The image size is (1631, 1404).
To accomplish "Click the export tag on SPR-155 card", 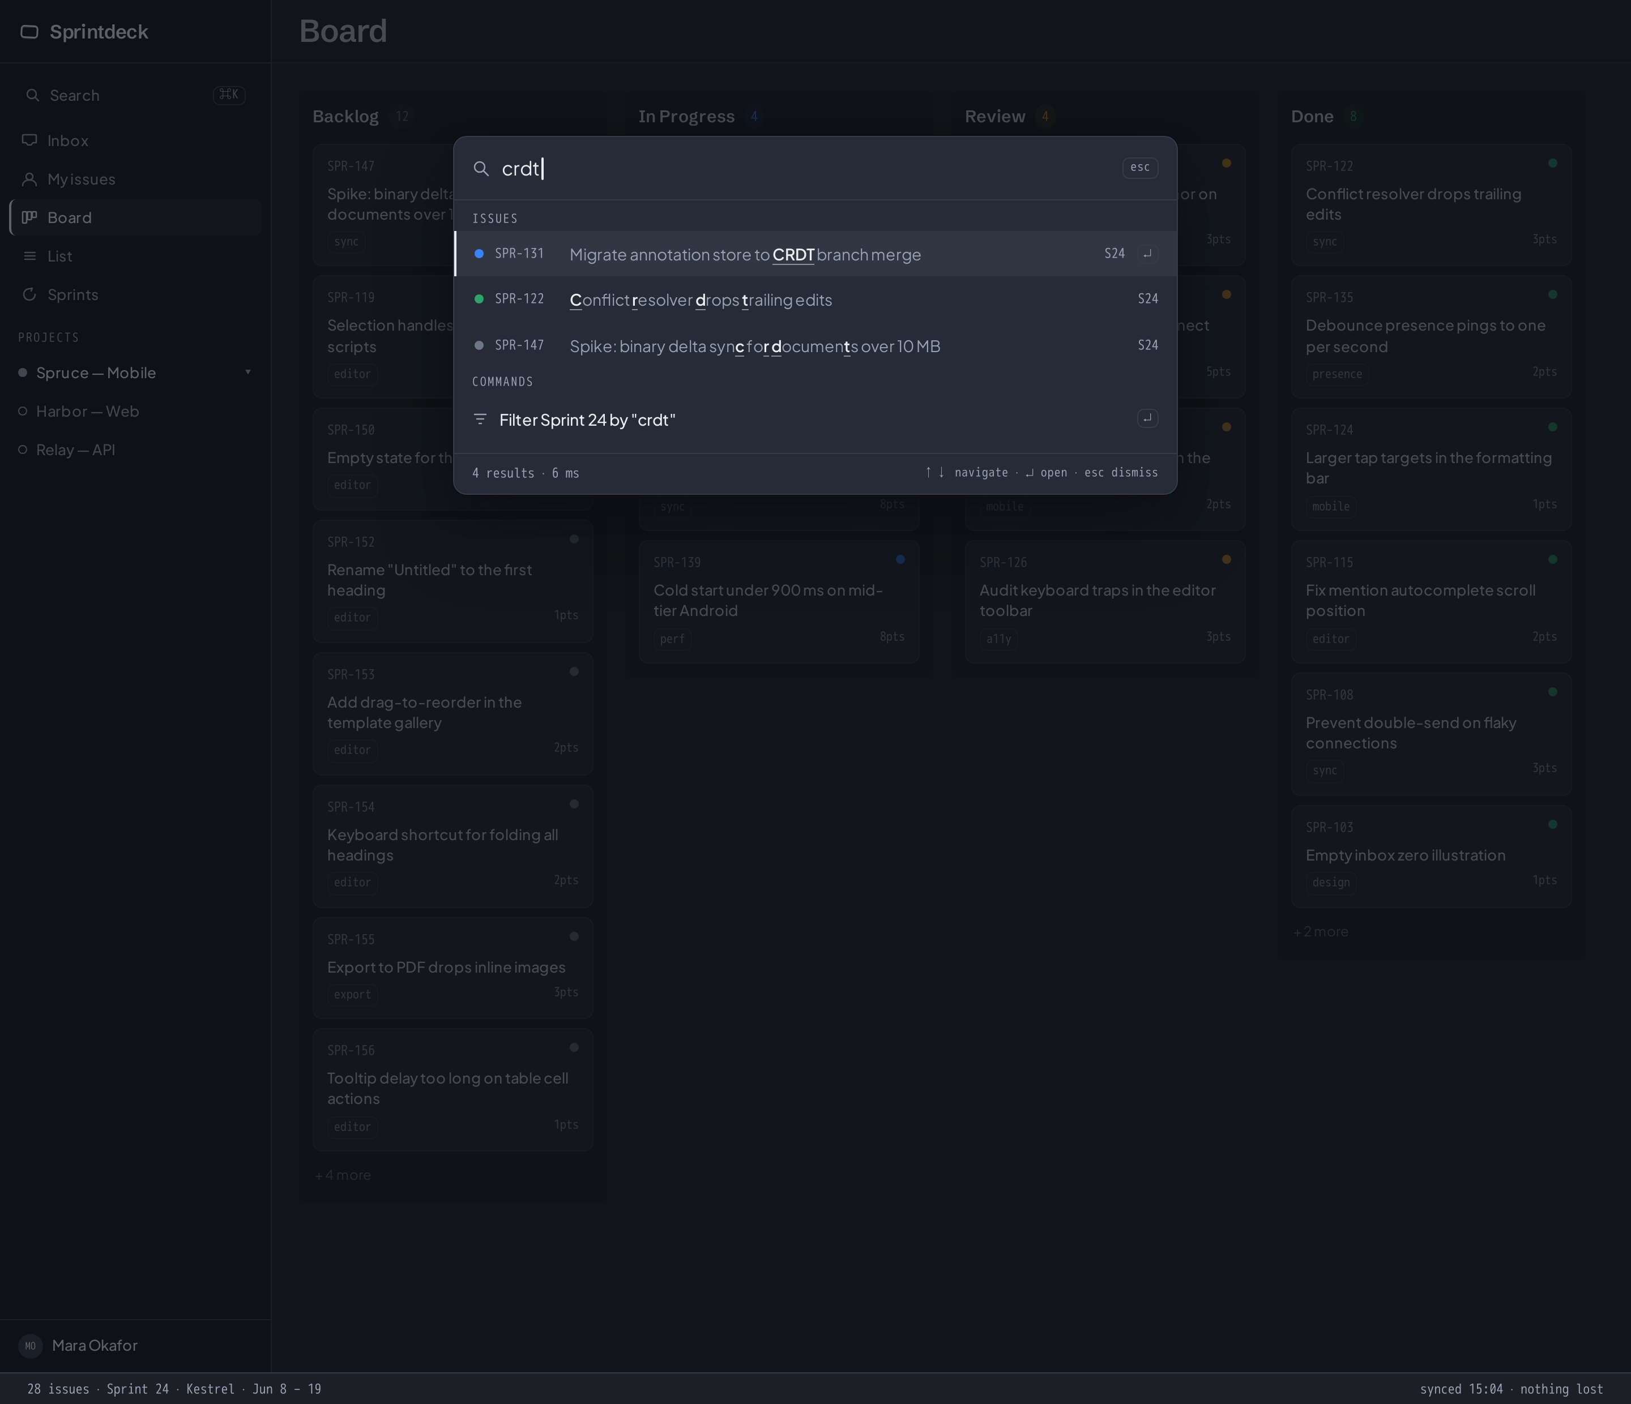I will (352, 995).
